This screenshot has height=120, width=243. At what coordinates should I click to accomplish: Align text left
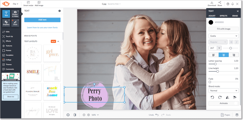pos(213,55)
